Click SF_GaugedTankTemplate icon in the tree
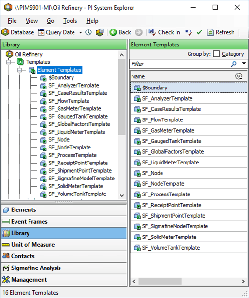This screenshot has height=298, width=249. (43, 117)
